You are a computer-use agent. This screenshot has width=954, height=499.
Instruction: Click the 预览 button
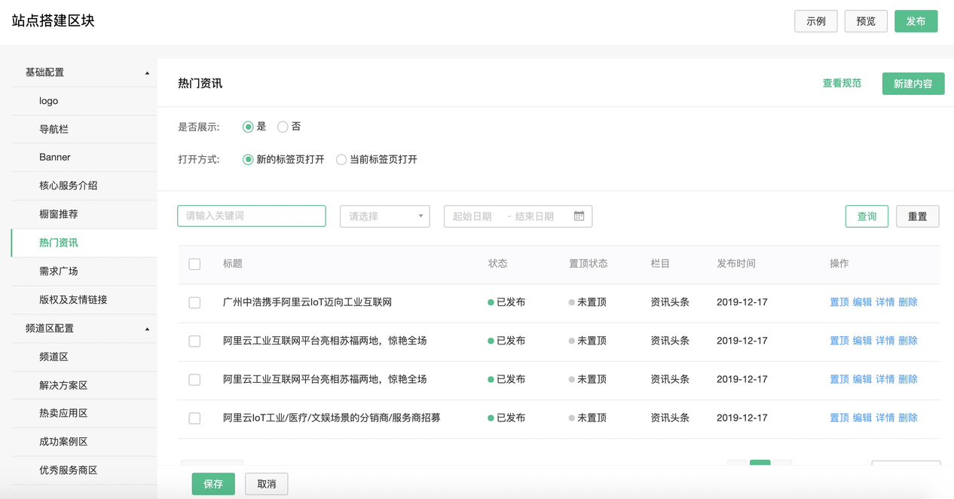(866, 21)
